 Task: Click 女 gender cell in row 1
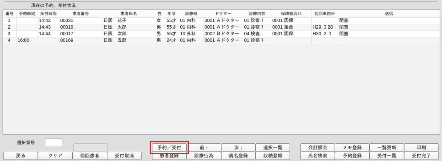pos(159,20)
